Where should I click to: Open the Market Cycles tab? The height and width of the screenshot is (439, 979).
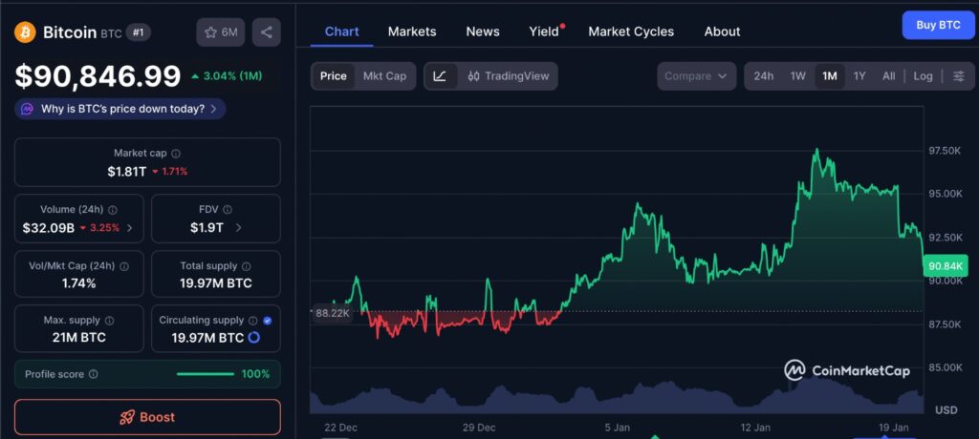[x=631, y=31]
